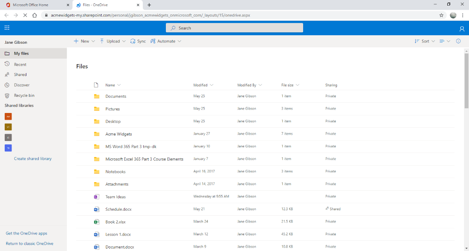Screen dimensions: 469x251
Task: Click Return to classic OneDrive link
Action: (x=29, y=243)
